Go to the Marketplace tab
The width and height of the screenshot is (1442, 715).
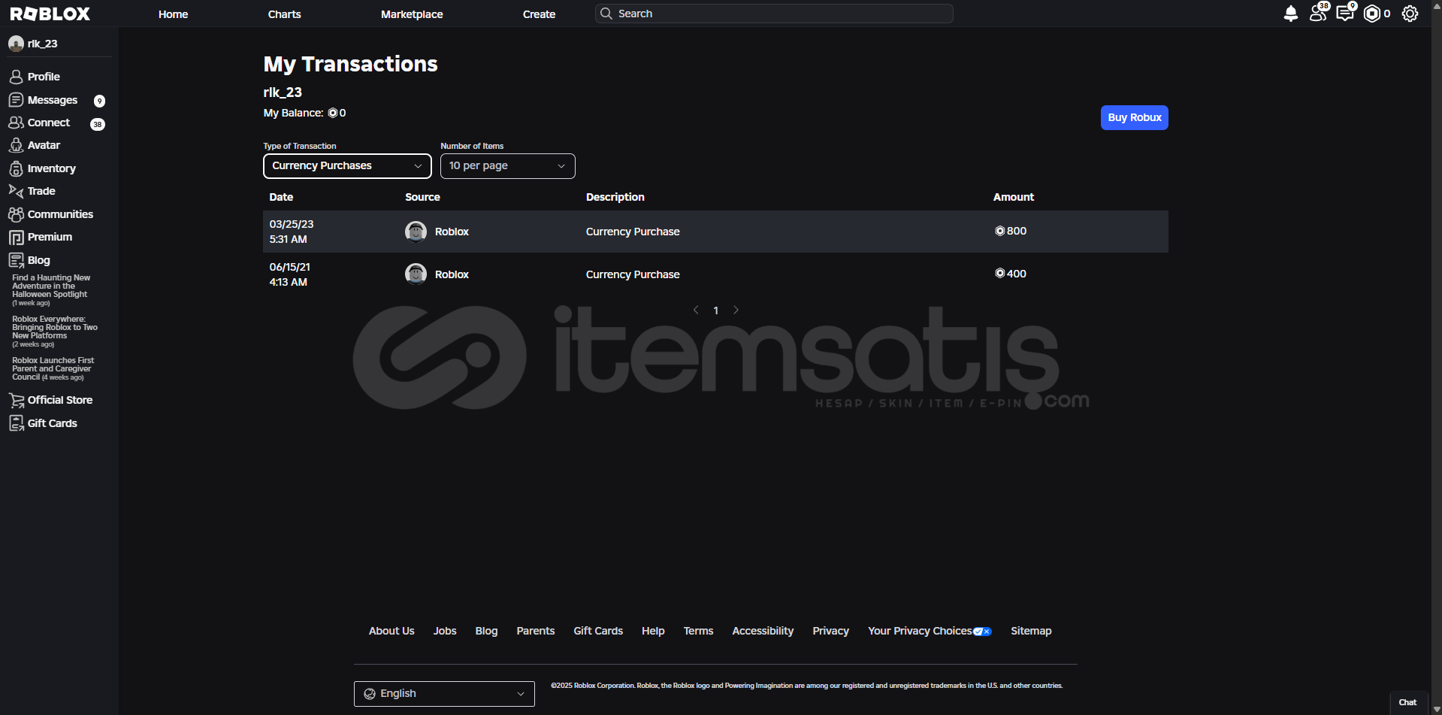tap(412, 14)
